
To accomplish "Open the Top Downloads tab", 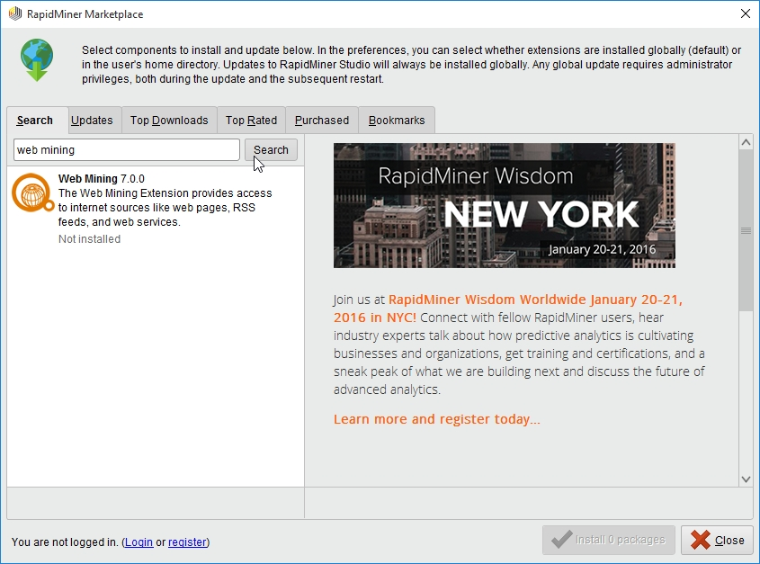I will pyautogui.click(x=168, y=120).
